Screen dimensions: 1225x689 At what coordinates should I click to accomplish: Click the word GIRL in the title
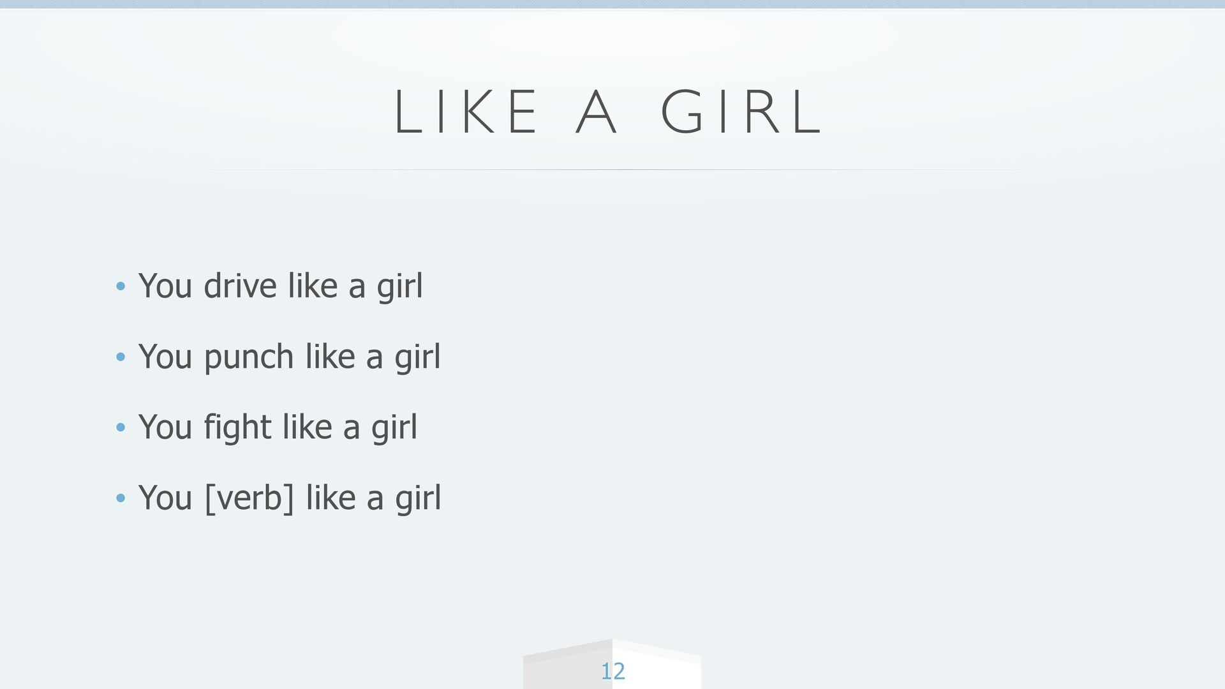point(742,113)
